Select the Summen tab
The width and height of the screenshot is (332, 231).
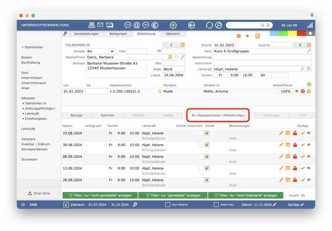point(108,115)
